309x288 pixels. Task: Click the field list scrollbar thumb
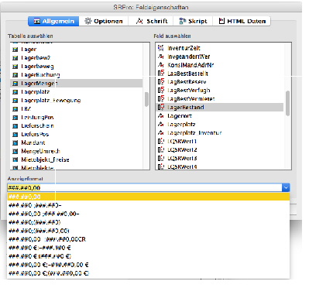click(288, 103)
